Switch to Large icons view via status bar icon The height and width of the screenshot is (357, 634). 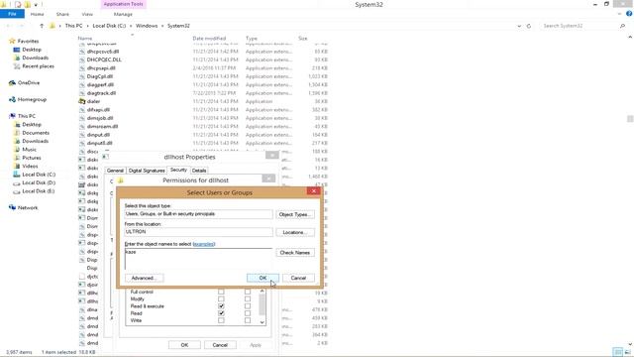click(x=627, y=352)
